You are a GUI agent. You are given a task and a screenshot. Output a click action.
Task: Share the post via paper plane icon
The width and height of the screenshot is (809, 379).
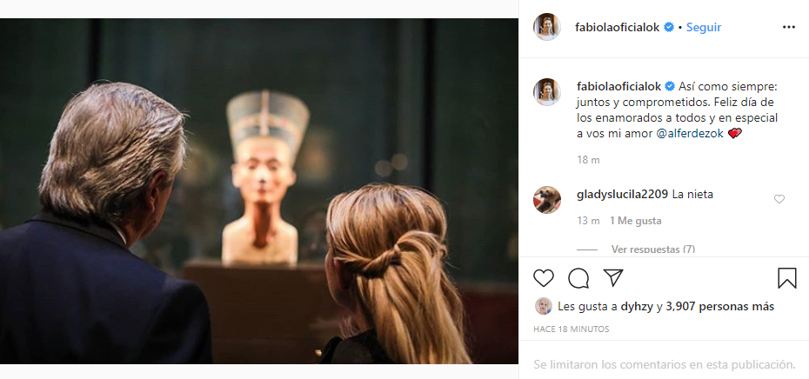(613, 278)
